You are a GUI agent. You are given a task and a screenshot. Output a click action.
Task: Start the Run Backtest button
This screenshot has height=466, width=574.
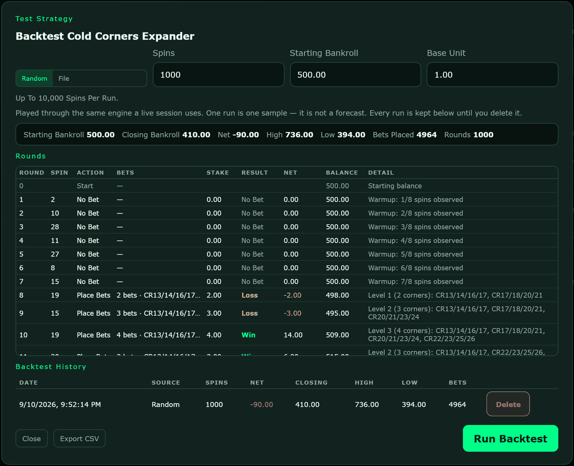point(510,438)
